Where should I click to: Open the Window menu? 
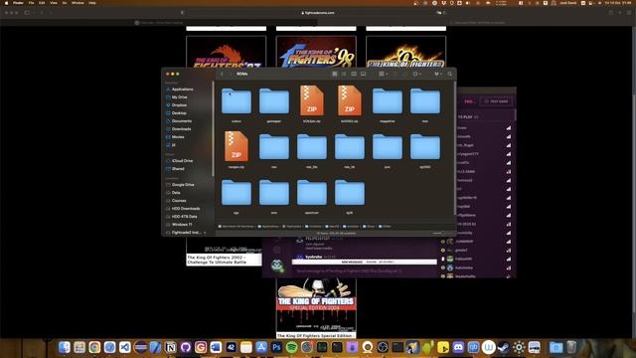coord(78,3)
